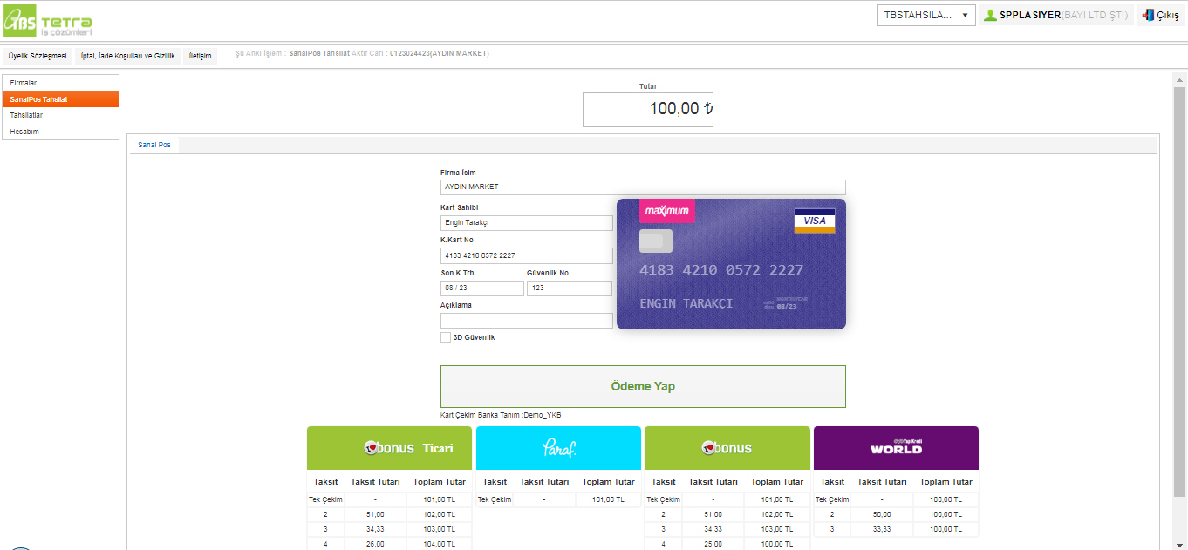Open İptal, İade Koşulları ve Gizlilik
The height and width of the screenshot is (550, 1188).
pos(128,56)
